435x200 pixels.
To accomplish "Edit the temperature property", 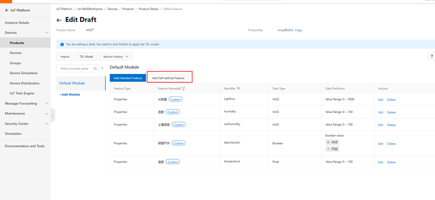I will point(381,162).
